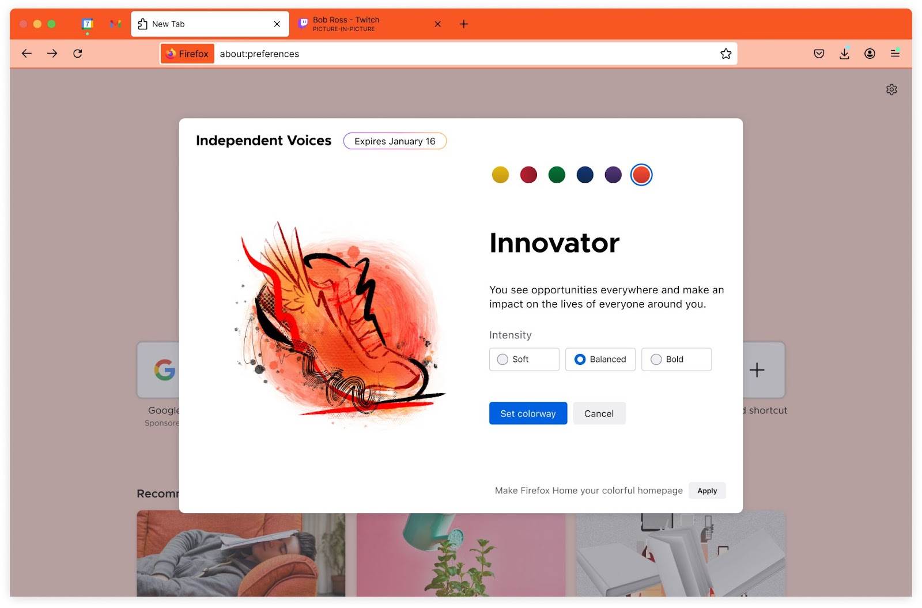Click the Set colorway button
Viewport: 922px width, 608px height.
(528, 413)
